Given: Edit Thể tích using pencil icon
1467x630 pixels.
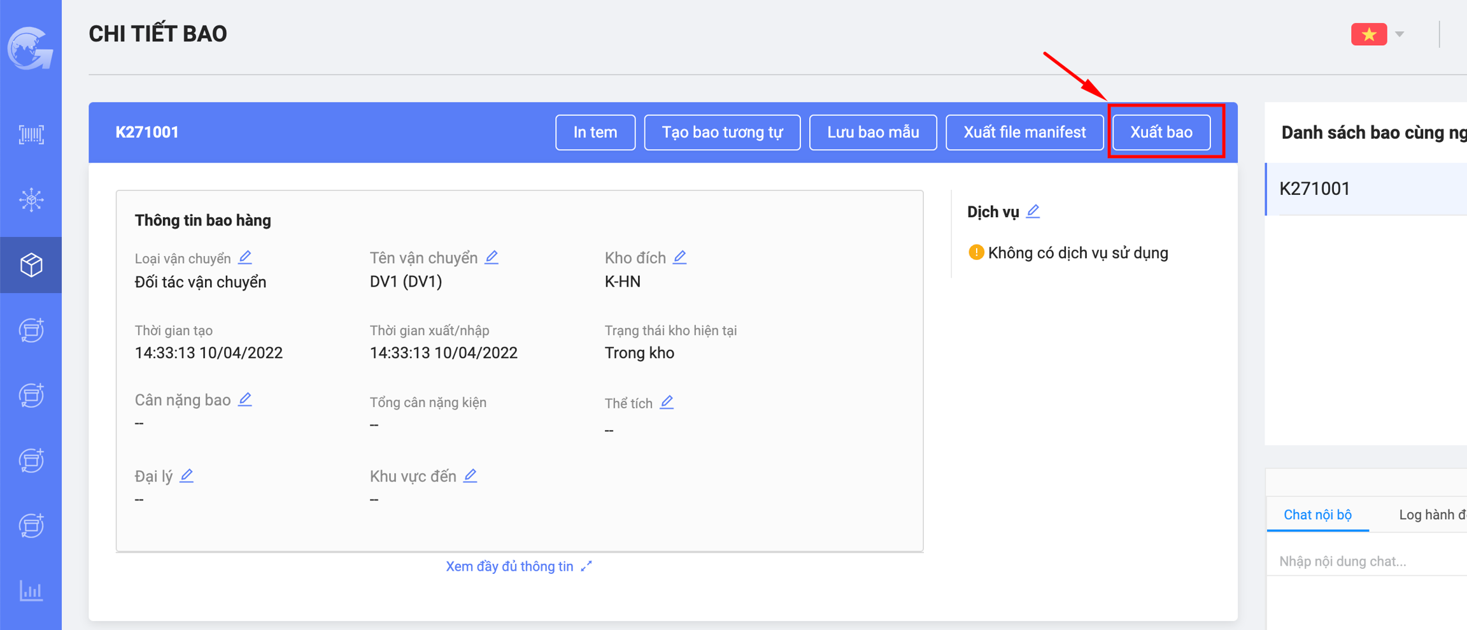Looking at the screenshot, I should click(x=667, y=403).
